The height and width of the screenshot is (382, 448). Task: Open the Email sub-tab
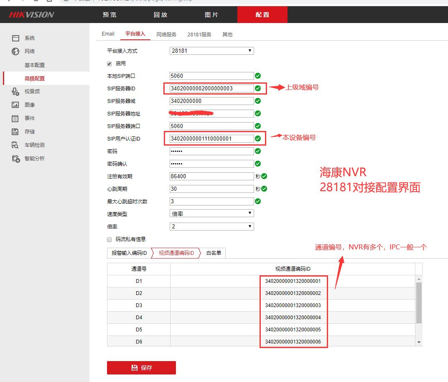(x=108, y=33)
